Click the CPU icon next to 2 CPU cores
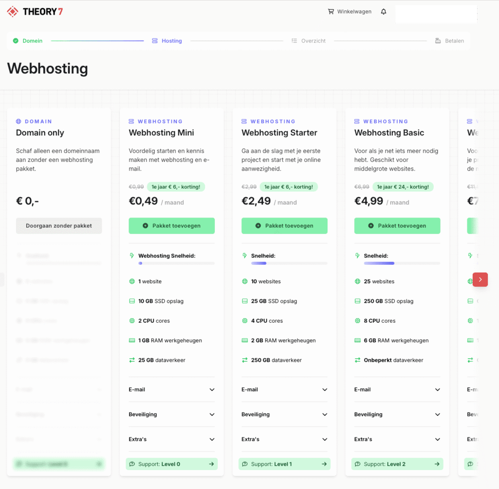 (132, 321)
